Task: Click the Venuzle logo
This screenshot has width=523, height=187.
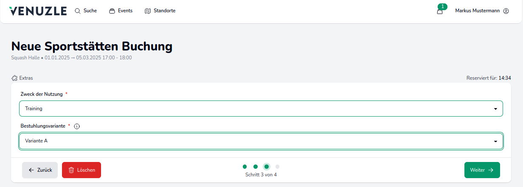Action: coord(38,11)
